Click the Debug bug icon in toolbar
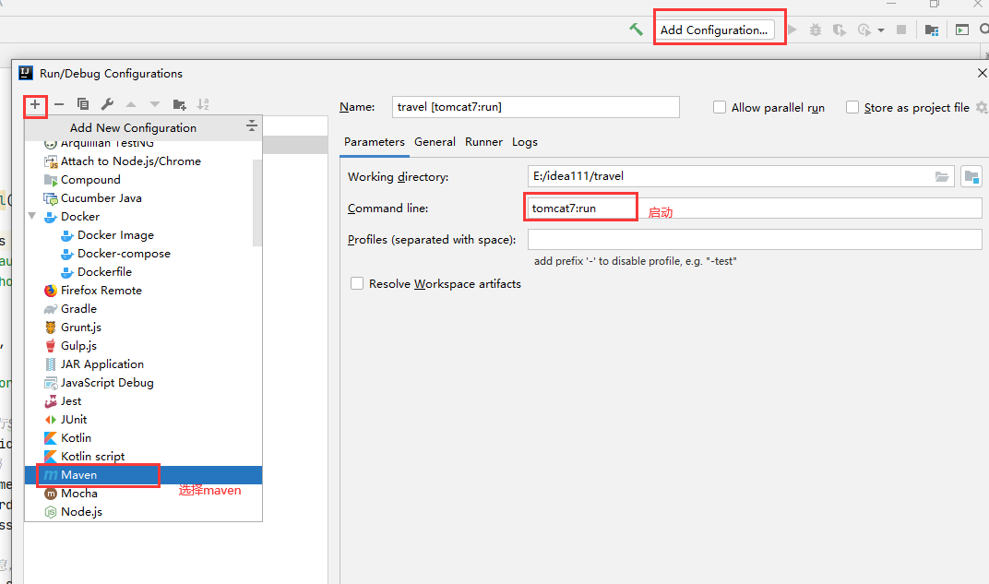The image size is (989, 584). (x=816, y=30)
